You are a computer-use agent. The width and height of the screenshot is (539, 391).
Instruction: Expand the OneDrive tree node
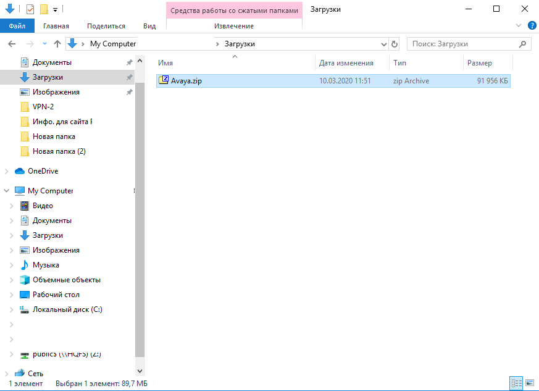click(x=6, y=171)
